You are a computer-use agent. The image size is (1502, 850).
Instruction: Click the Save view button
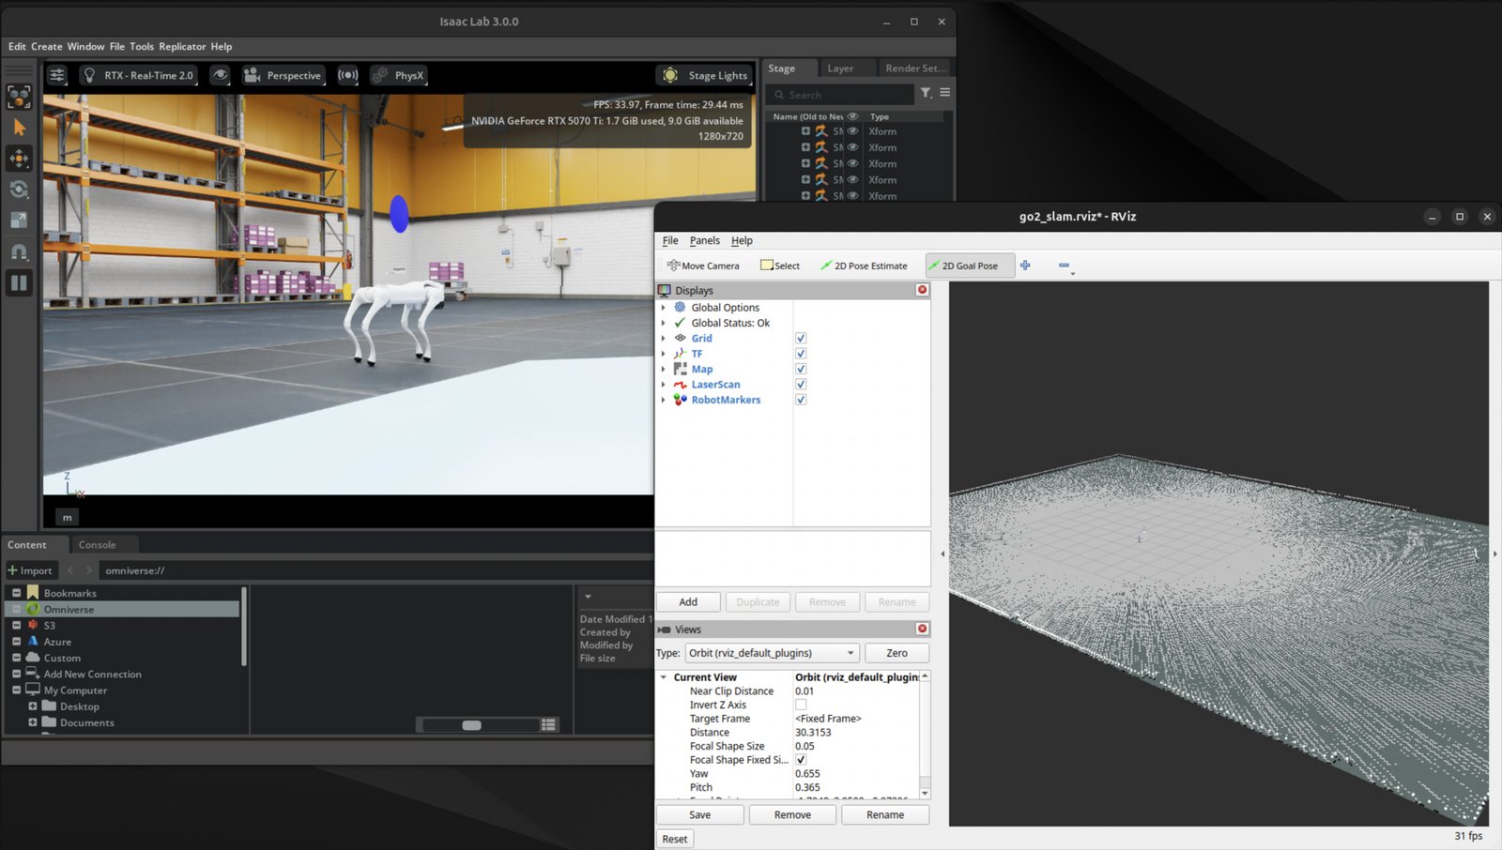[699, 815]
